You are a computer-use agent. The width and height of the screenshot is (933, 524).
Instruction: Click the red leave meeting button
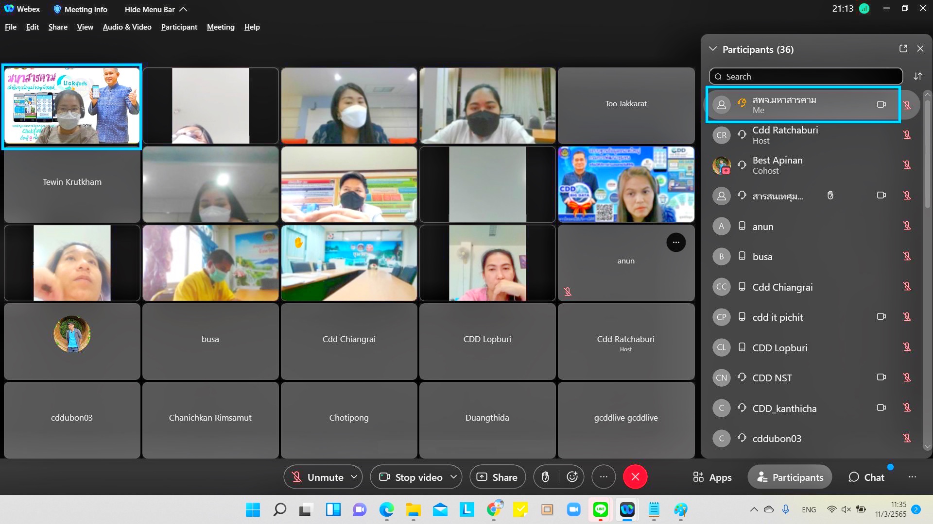(x=635, y=477)
